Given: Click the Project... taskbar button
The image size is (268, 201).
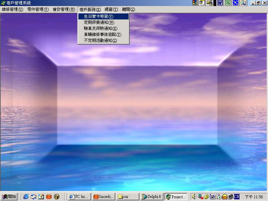Looking at the screenshot, I should click(x=176, y=197).
